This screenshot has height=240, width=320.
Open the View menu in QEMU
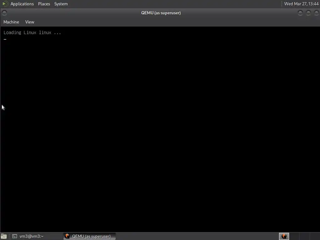[30, 22]
